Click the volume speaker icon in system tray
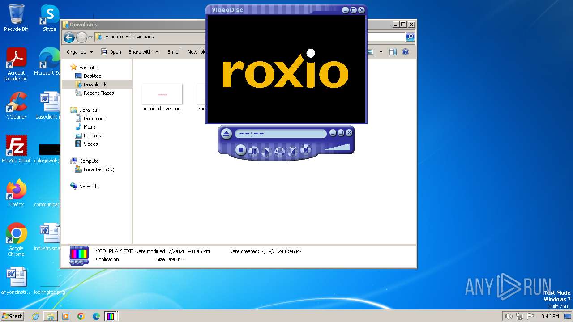 [509, 316]
